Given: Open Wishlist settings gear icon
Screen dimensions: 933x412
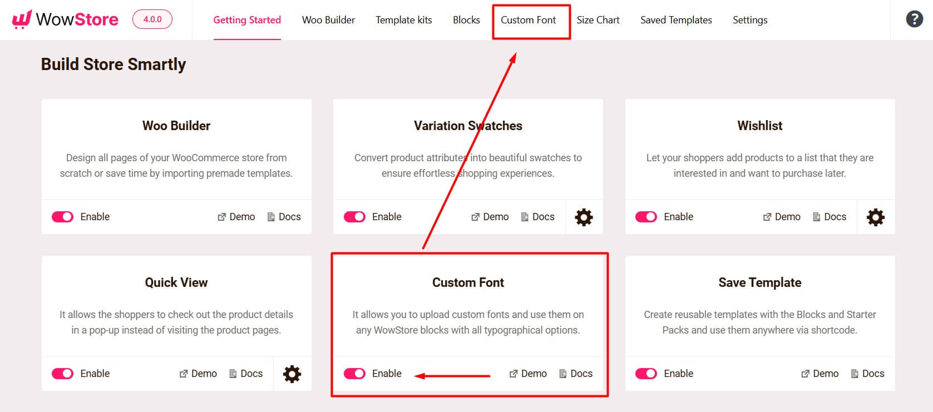Looking at the screenshot, I should point(875,217).
